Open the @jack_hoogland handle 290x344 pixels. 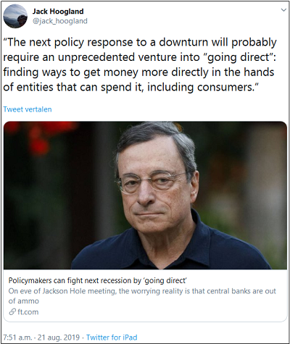(x=60, y=21)
